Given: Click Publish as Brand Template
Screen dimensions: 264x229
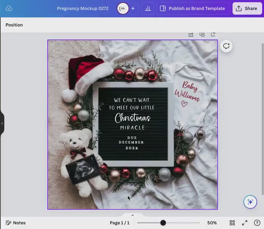Looking at the screenshot, I should click(193, 8).
